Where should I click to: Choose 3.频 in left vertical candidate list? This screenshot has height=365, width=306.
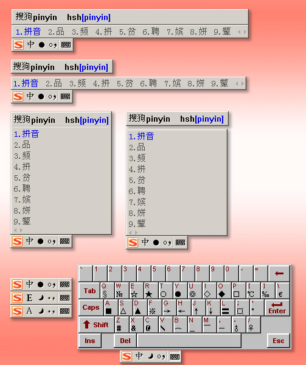pos(23,156)
